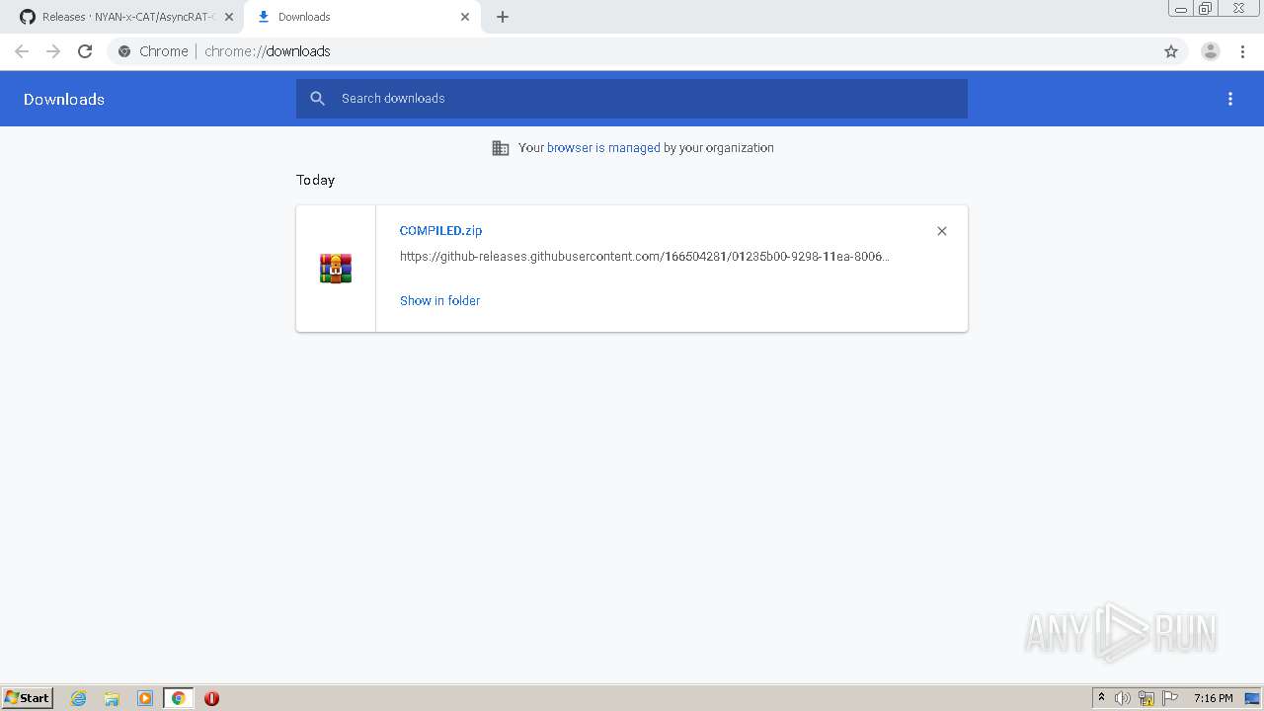
Task: Go forward with the forward arrow
Action: tap(53, 51)
